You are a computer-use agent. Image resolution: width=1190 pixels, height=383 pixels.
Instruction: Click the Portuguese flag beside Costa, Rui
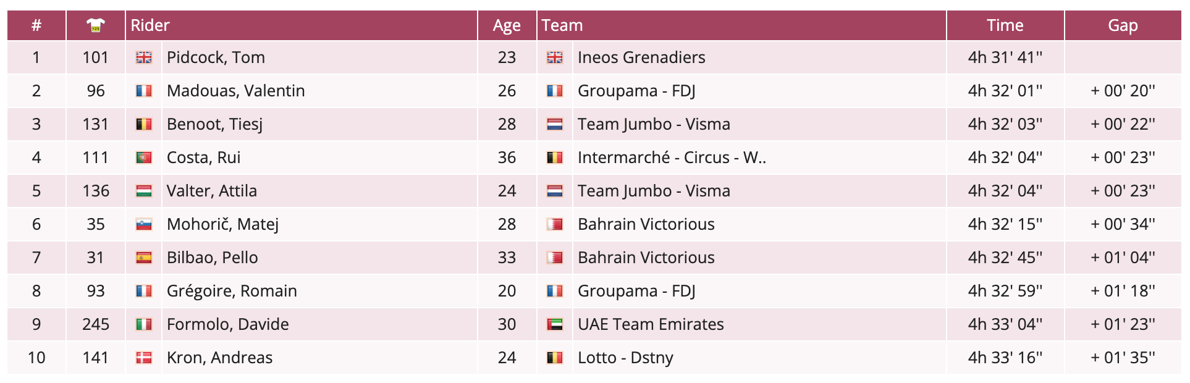click(x=144, y=158)
